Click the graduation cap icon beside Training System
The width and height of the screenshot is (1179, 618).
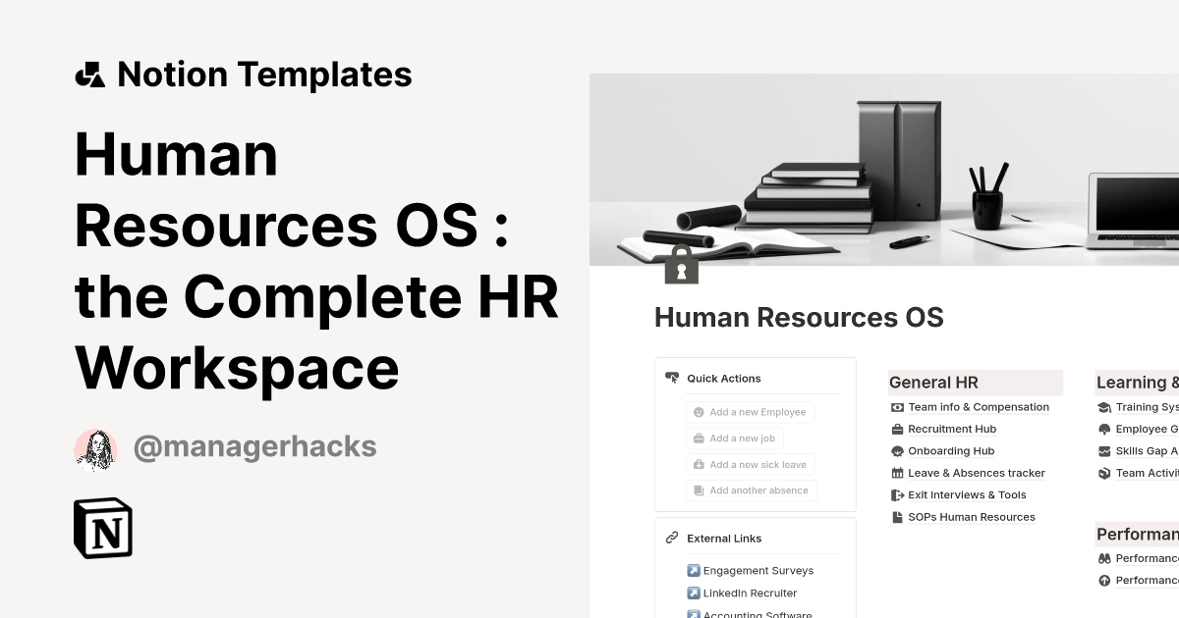tap(1105, 406)
